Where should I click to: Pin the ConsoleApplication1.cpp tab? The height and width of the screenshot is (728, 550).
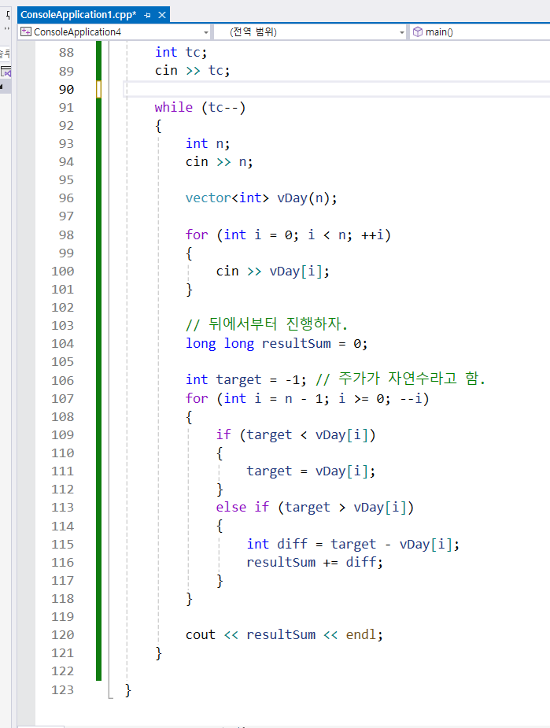pos(148,15)
